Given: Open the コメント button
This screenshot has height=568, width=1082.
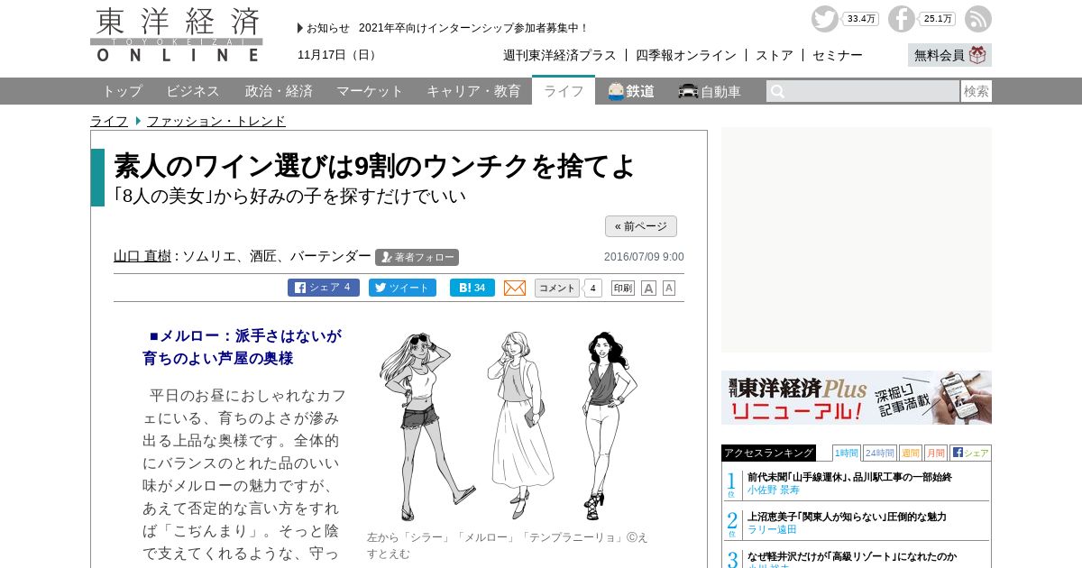Looking at the screenshot, I should (x=557, y=288).
